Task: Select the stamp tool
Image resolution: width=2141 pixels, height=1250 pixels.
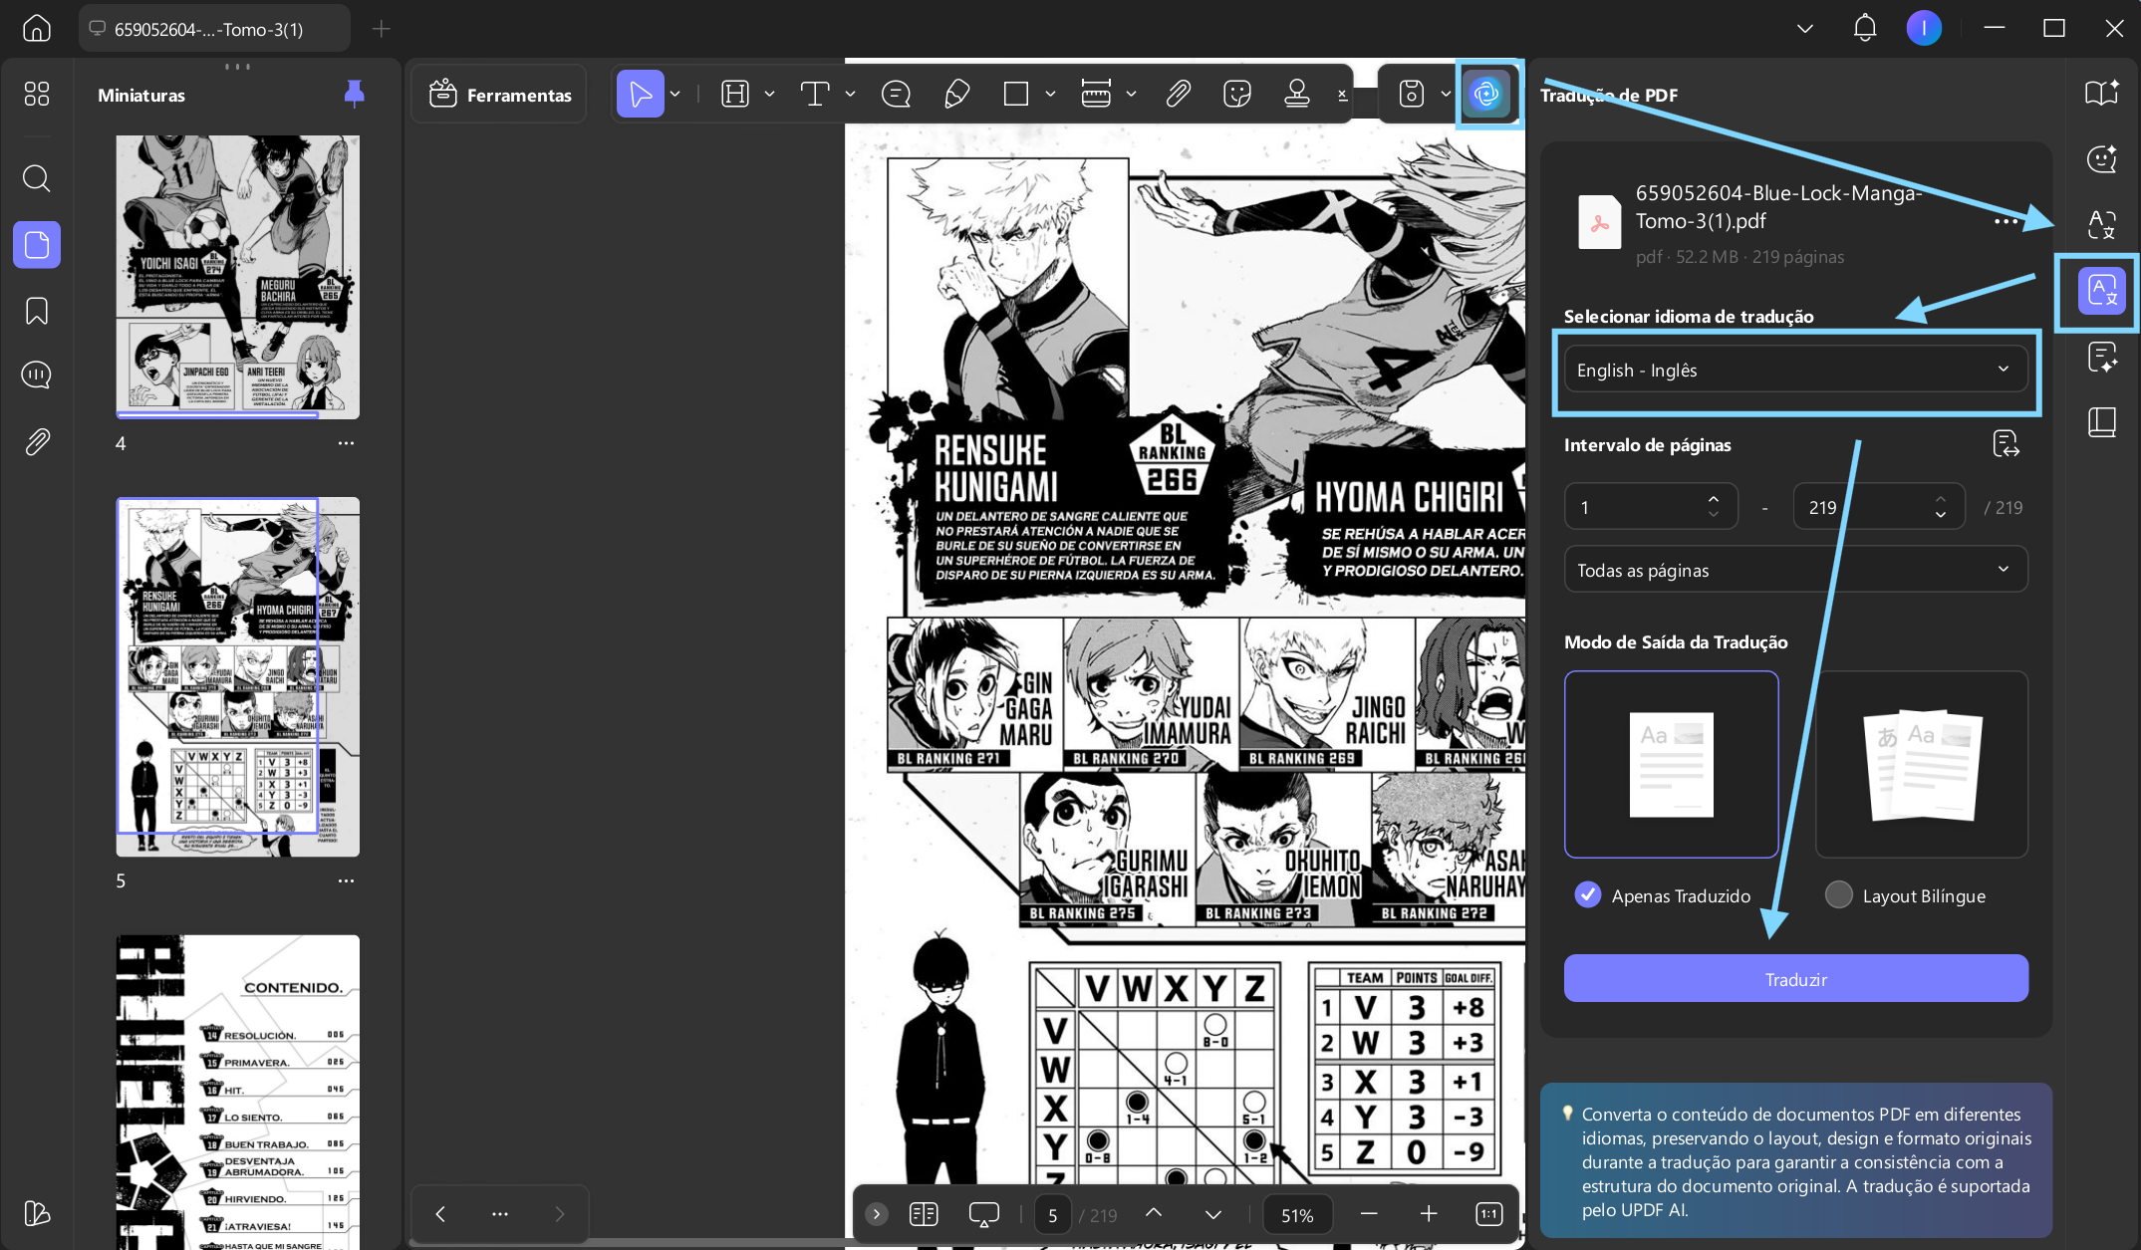Action: (x=1297, y=95)
